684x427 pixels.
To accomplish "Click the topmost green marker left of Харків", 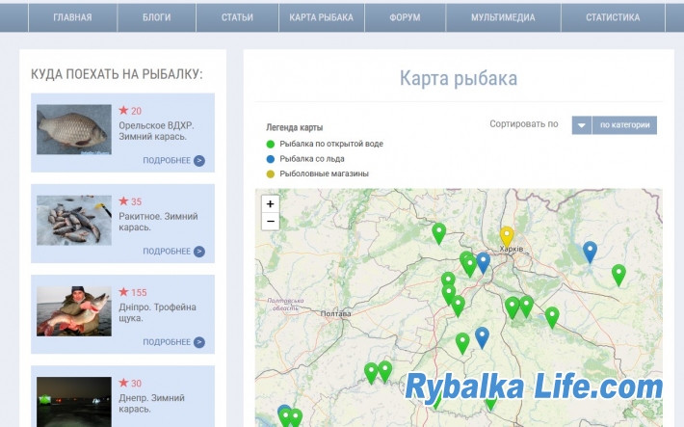I will click(438, 232).
